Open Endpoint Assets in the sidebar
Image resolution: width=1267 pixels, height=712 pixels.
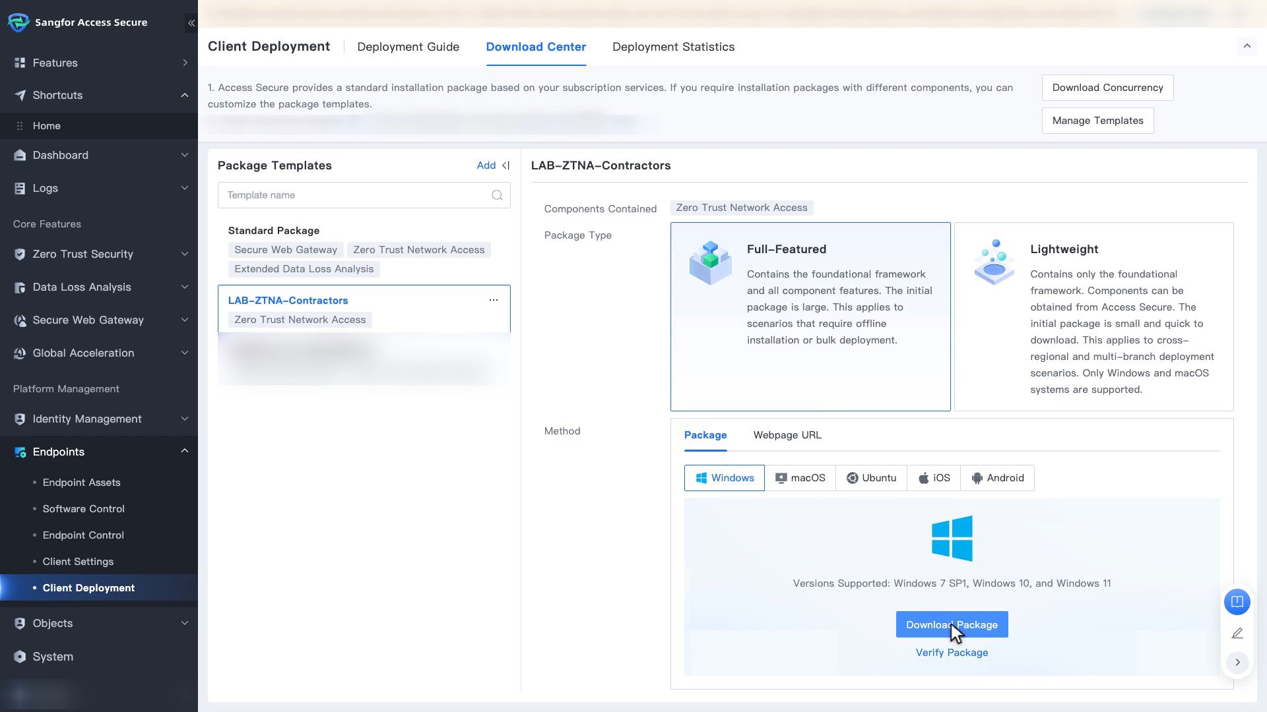pos(82,483)
